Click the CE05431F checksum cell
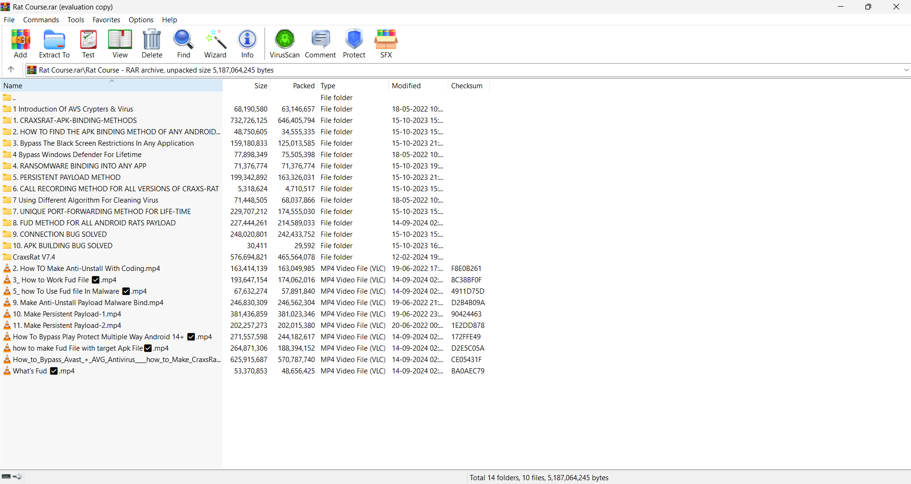This screenshot has height=484, width=911. click(x=466, y=360)
